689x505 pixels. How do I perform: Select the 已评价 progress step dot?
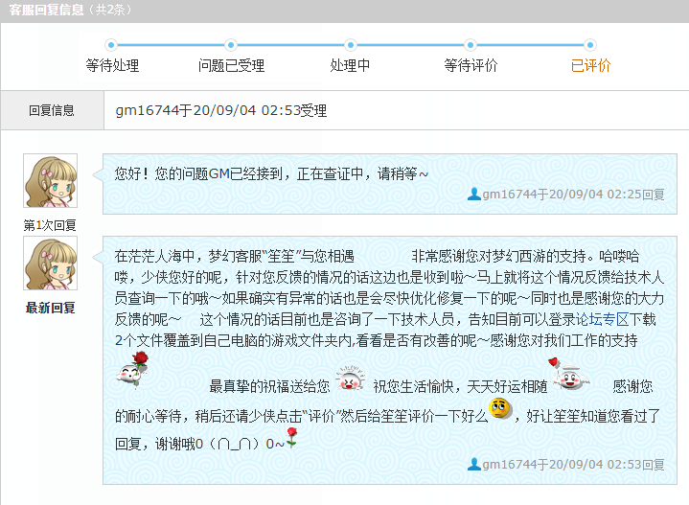pyautogui.click(x=590, y=45)
